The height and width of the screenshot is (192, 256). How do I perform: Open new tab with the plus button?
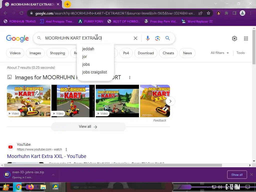pos(67,4)
